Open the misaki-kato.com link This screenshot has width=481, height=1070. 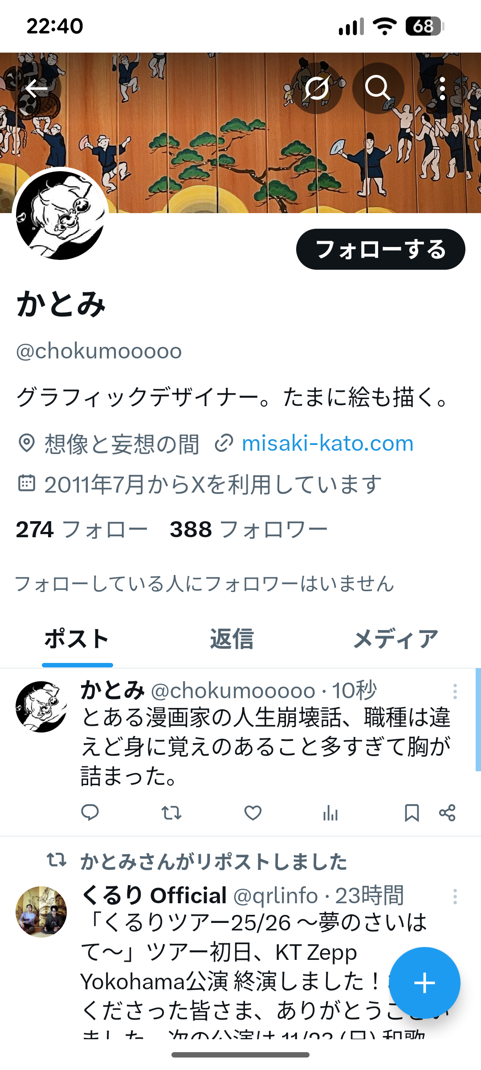pos(327,443)
